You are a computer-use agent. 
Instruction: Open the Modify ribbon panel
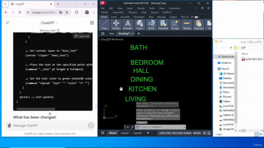(x=116, y=25)
